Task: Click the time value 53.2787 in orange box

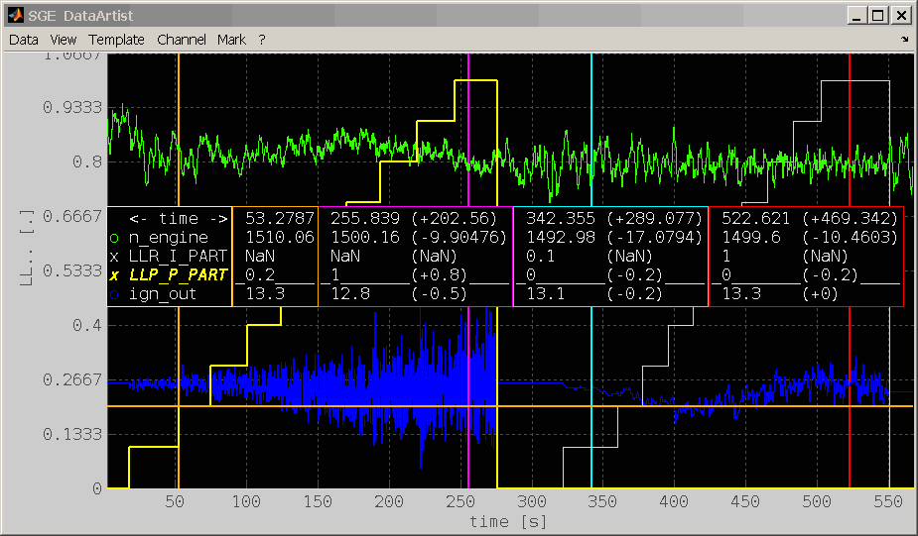Action: 279,219
